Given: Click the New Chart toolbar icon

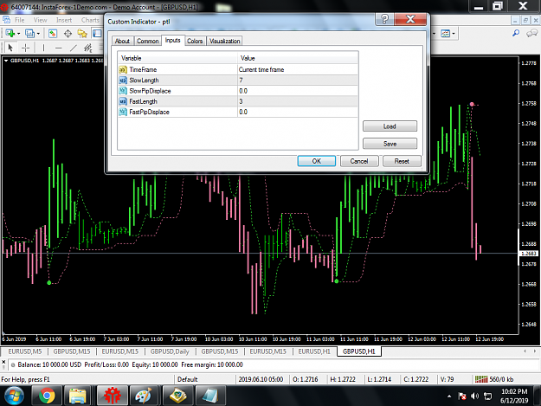Looking at the screenshot, I should (x=10, y=34).
